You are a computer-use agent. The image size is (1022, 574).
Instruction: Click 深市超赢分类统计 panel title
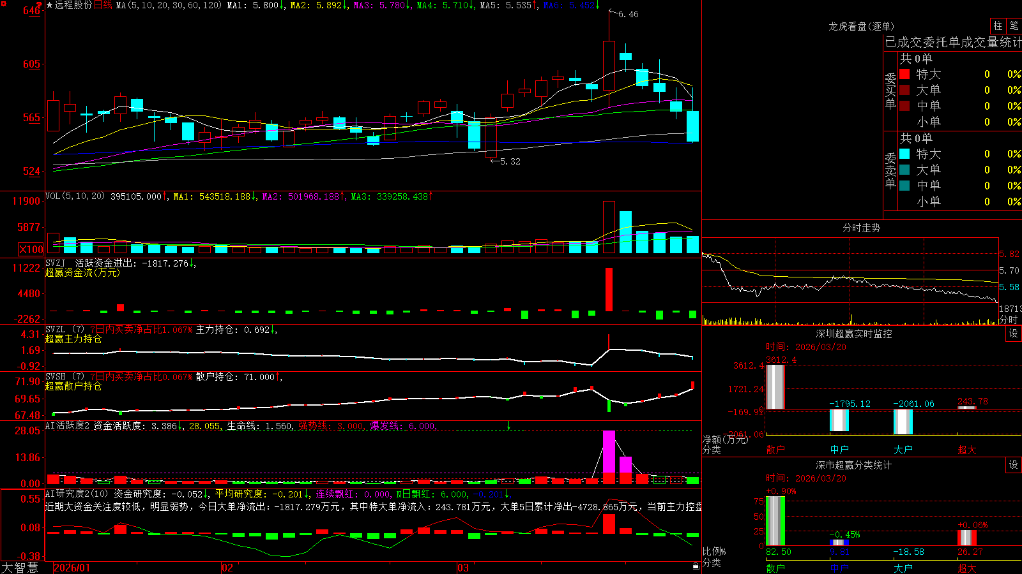pos(853,465)
